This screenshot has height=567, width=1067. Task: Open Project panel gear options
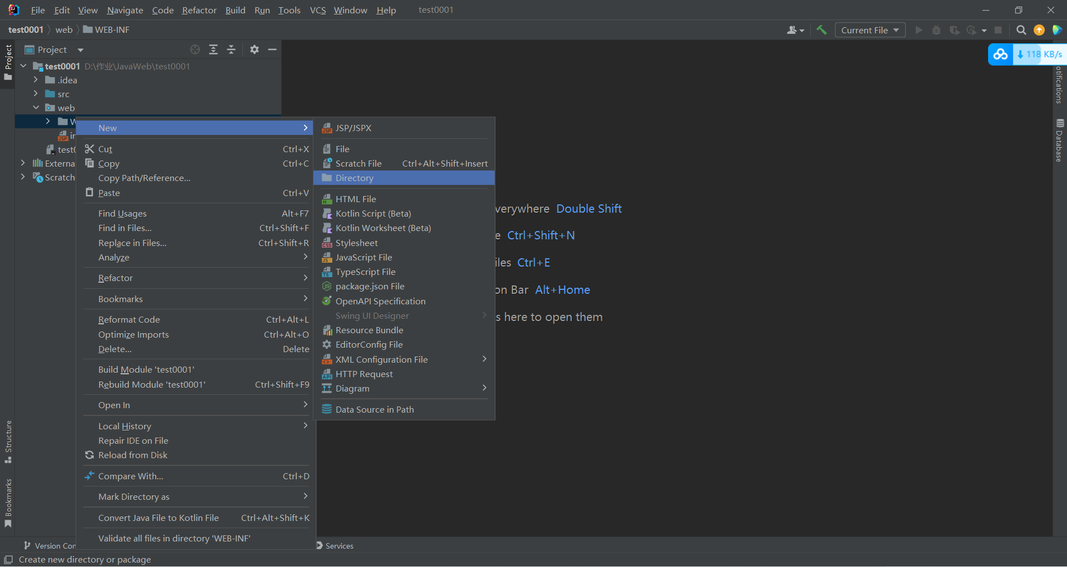click(x=255, y=49)
